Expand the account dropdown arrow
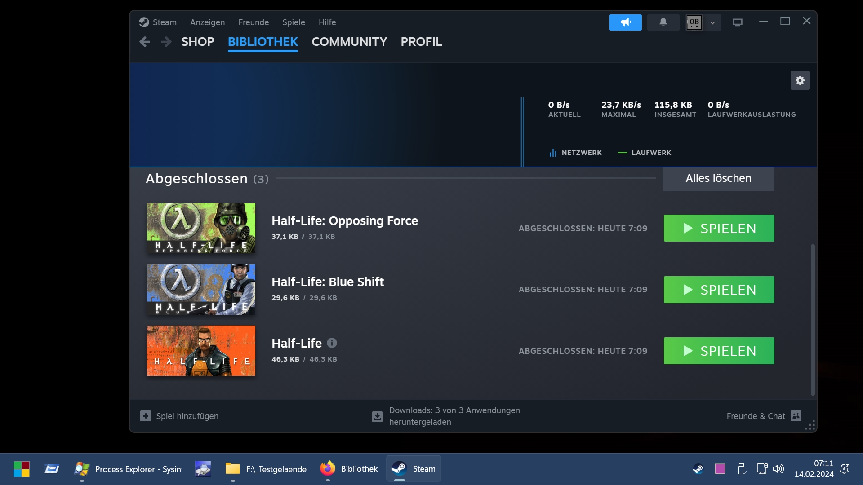The width and height of the screenshot is (863, 485). 712,22
